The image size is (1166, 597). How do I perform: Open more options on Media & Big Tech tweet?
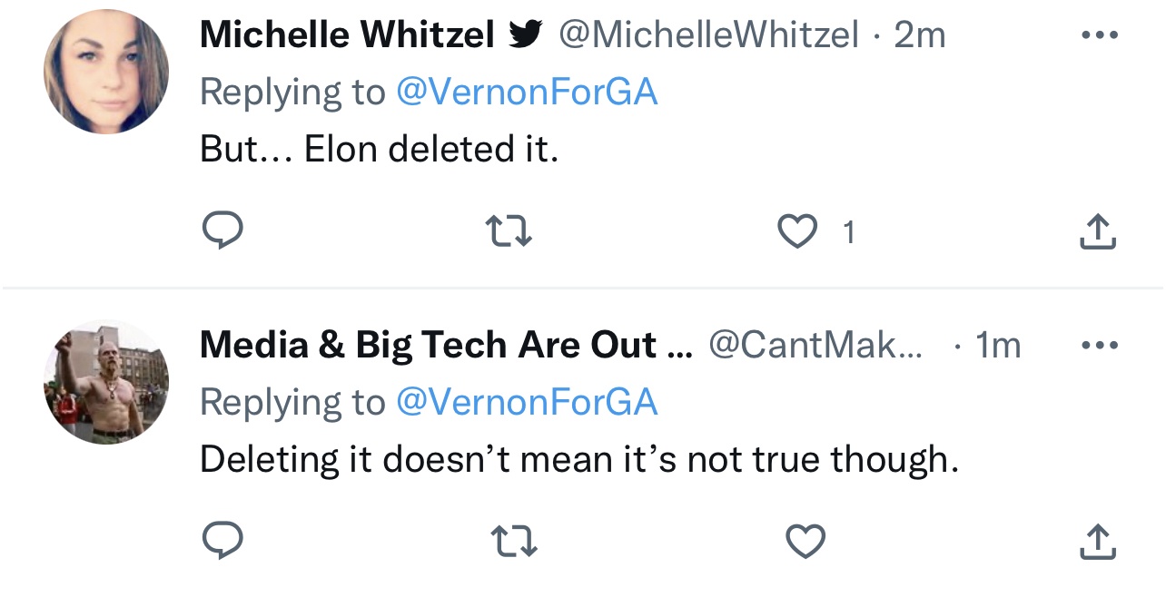(x=1097, y=345)
